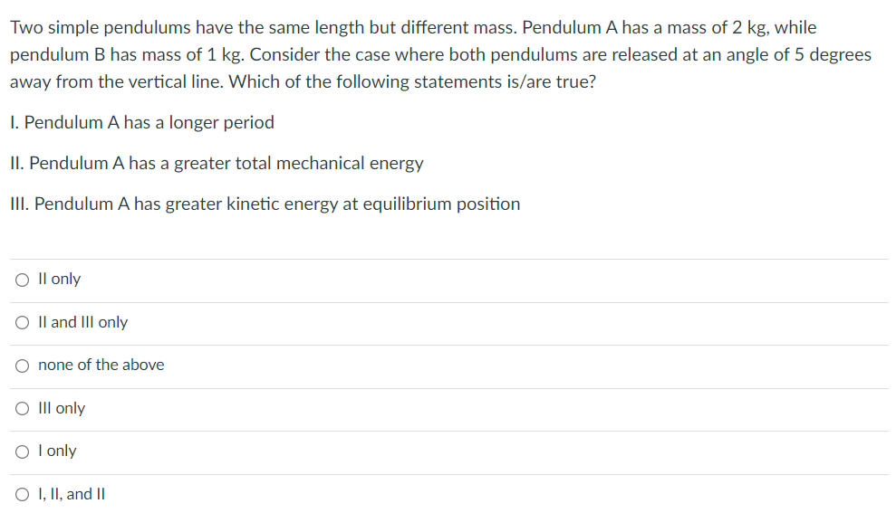Image resolution: width=896 pixels, height=532 pixels.
Task: Click the 'II and III only' label text
Action: click(x=82, y=322)
